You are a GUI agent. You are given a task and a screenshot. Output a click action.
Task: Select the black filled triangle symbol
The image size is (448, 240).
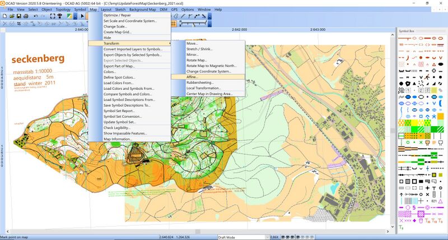click(x=414, y=83)
